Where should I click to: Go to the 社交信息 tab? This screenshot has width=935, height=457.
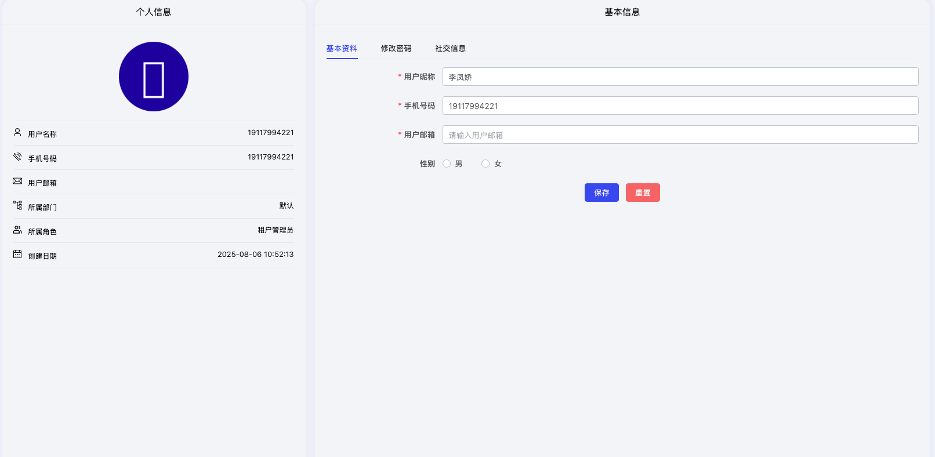pos(450,48)
